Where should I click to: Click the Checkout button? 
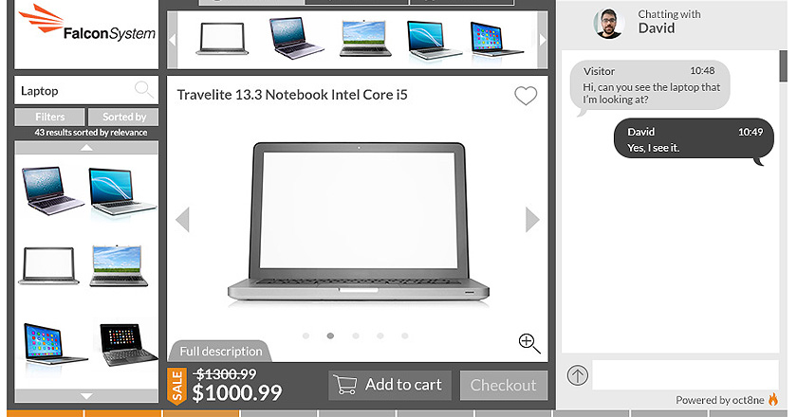(504, 385)
